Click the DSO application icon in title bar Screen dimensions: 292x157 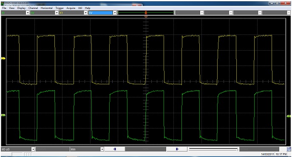coord(3,3)
